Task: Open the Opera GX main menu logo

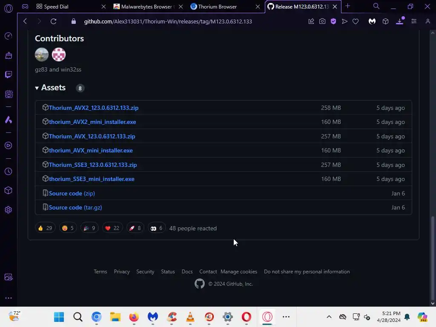Action: [x=9, y=9]
